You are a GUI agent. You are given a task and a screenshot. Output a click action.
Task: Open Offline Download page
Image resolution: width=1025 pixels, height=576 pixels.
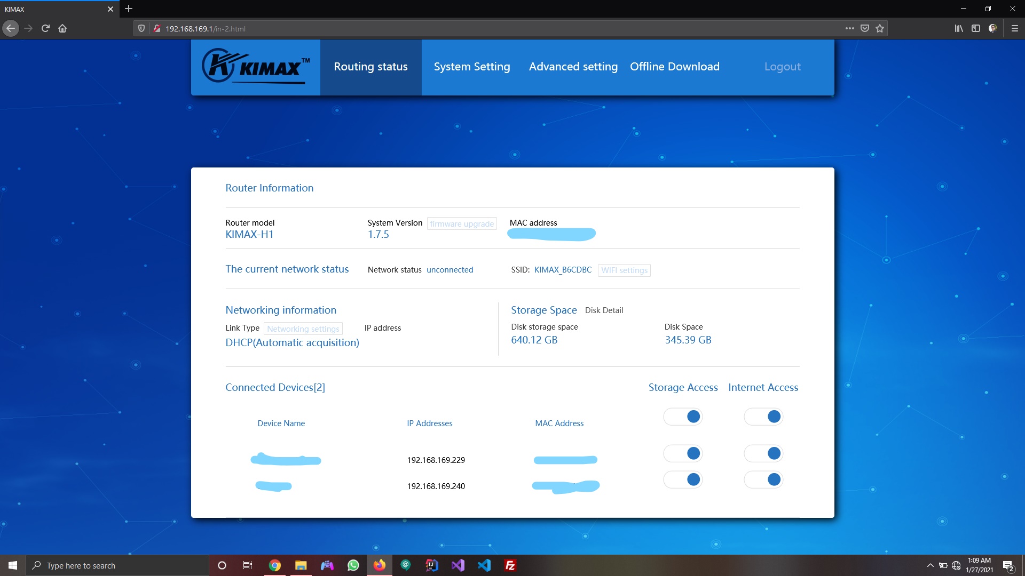tap(675, 67)
